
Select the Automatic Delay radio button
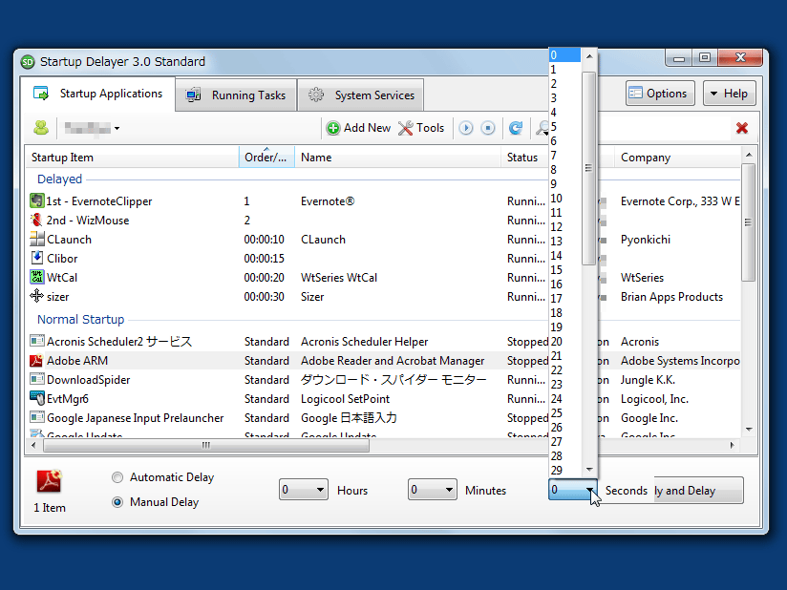click(117, 477)
